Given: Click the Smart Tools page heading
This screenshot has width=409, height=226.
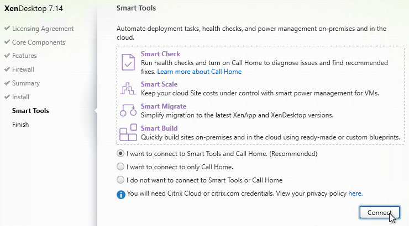Looking at the screenshot, I should [x=136, y=8].
